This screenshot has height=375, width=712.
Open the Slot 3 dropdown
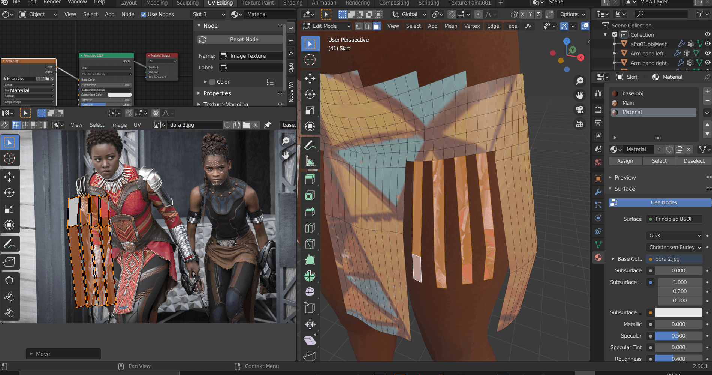(x=208, y=14)
